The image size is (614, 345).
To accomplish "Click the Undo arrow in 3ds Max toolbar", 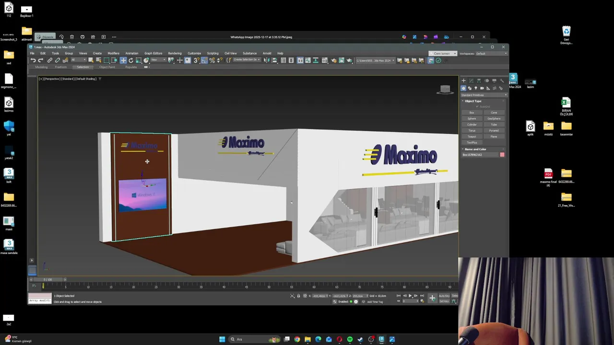I will (x=33, y=60).
